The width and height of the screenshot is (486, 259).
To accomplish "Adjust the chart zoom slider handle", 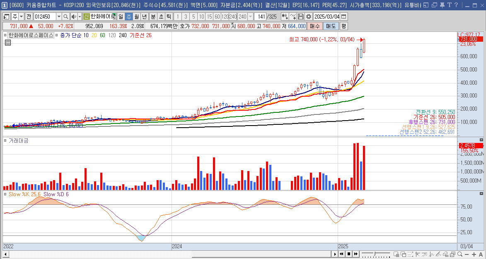I will (375, 254).
